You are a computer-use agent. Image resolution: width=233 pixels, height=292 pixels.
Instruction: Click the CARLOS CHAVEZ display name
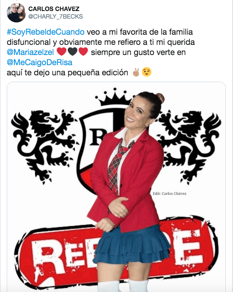[54, 9]
